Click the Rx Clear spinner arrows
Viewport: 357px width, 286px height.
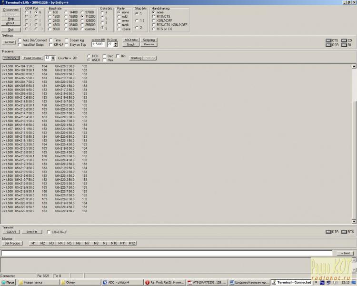[x=116, y=44]
